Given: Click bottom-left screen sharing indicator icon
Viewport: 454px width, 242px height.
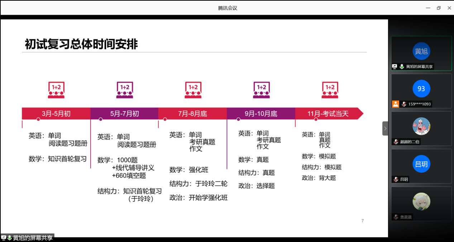Looking at the screenshot, I should click(4, 238).
